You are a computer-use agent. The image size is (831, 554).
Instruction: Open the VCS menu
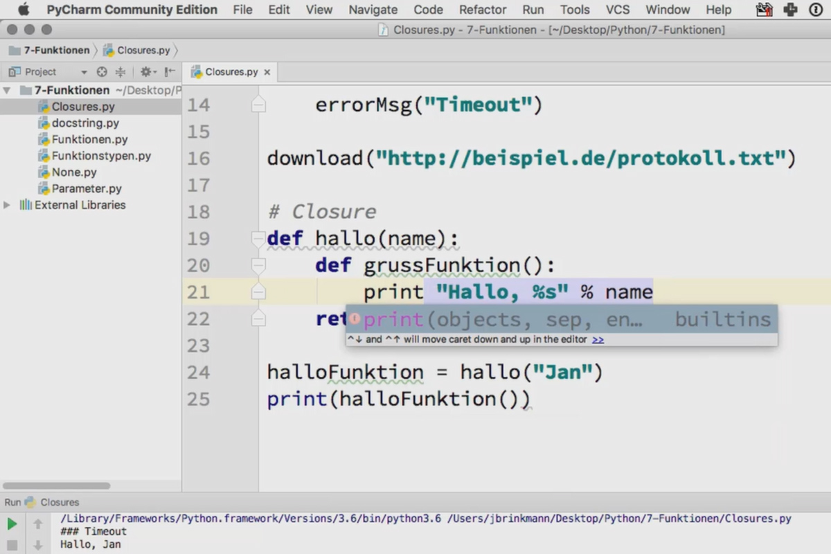point(618,10)
